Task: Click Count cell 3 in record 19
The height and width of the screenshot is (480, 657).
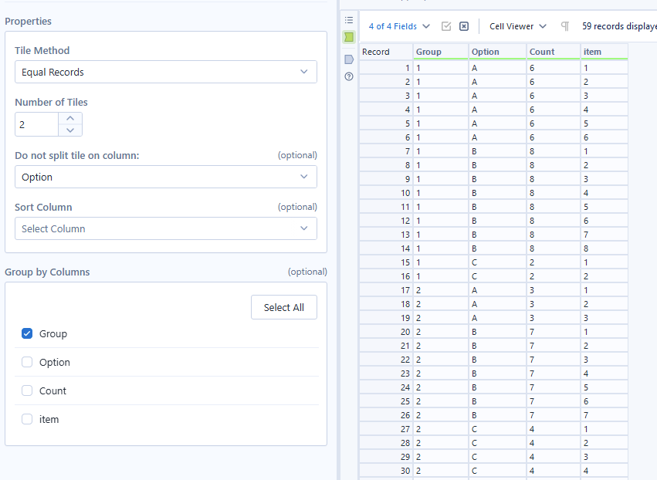Action: coord(554,318)
